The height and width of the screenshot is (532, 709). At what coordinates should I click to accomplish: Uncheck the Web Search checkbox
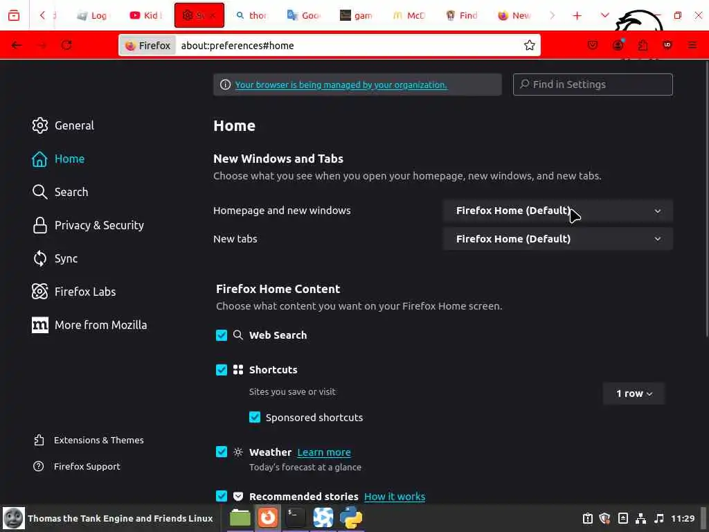click(x=222, y=335)
